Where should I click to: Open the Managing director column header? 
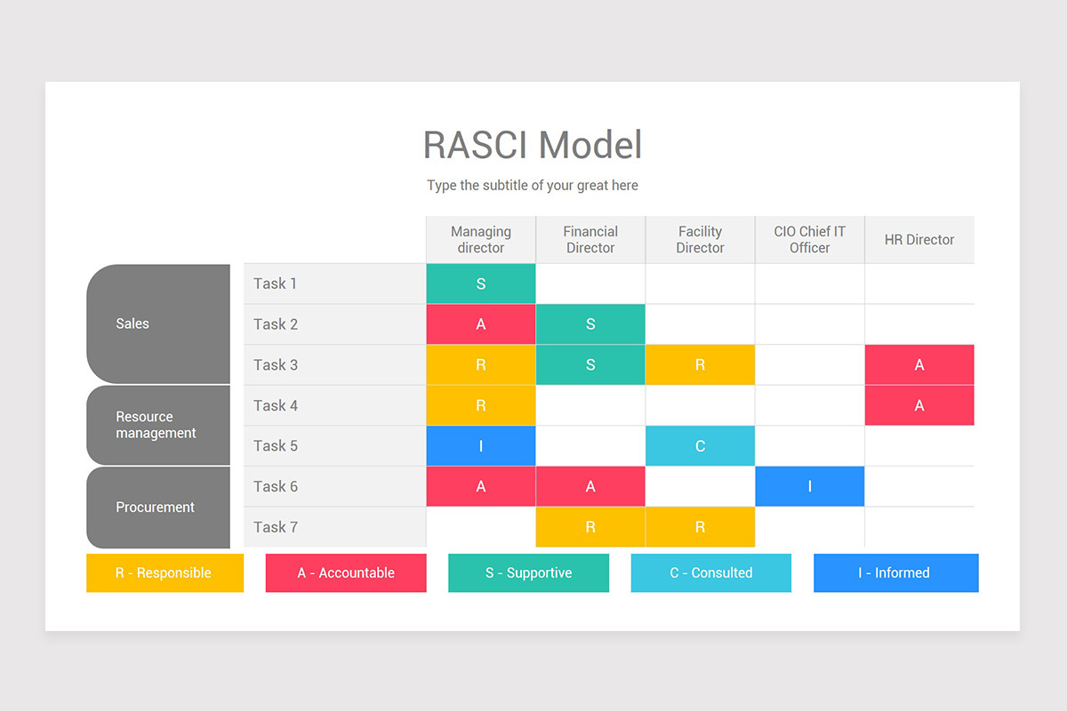click(x=480, y=239)
